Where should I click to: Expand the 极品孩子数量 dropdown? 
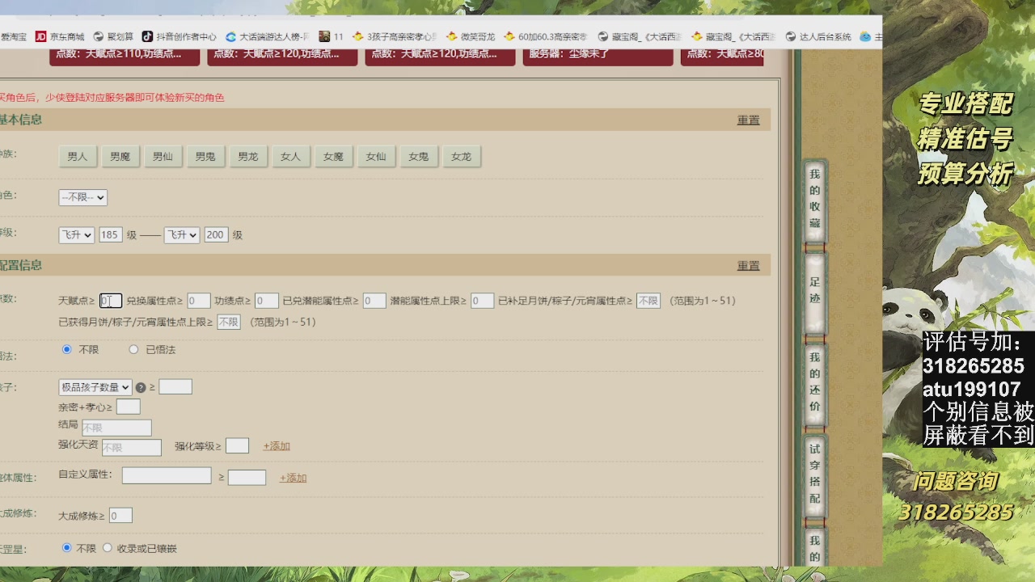tap(95, 387)
